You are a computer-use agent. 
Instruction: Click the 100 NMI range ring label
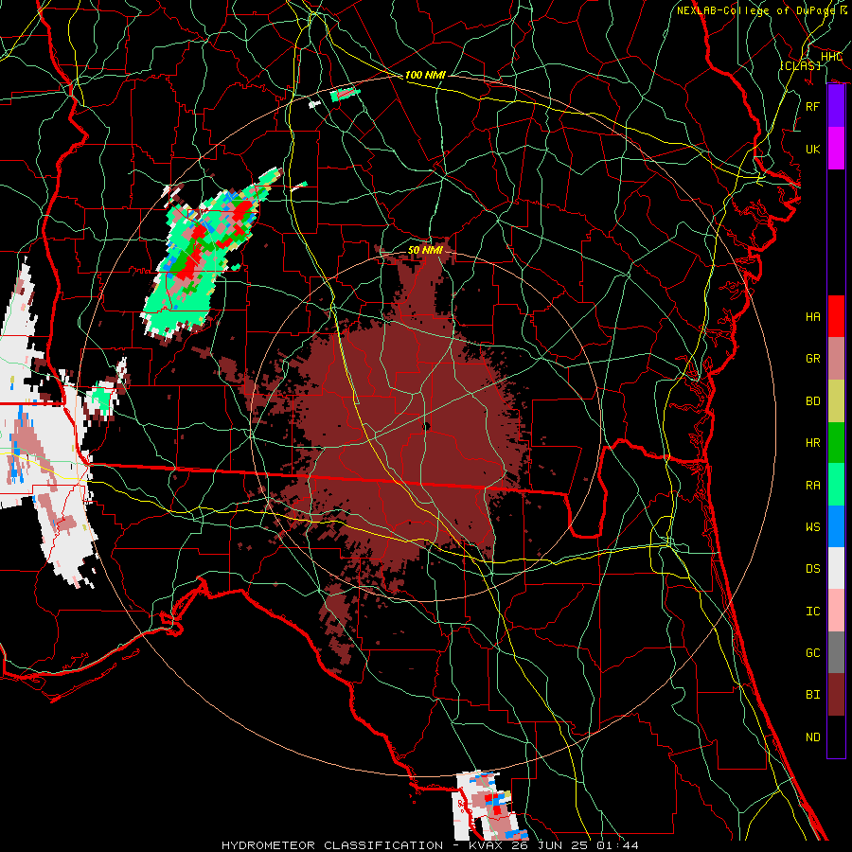[425, 75]
